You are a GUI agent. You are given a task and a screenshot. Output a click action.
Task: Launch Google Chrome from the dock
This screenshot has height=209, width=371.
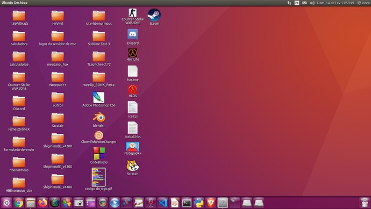click(x=18, y=203)
